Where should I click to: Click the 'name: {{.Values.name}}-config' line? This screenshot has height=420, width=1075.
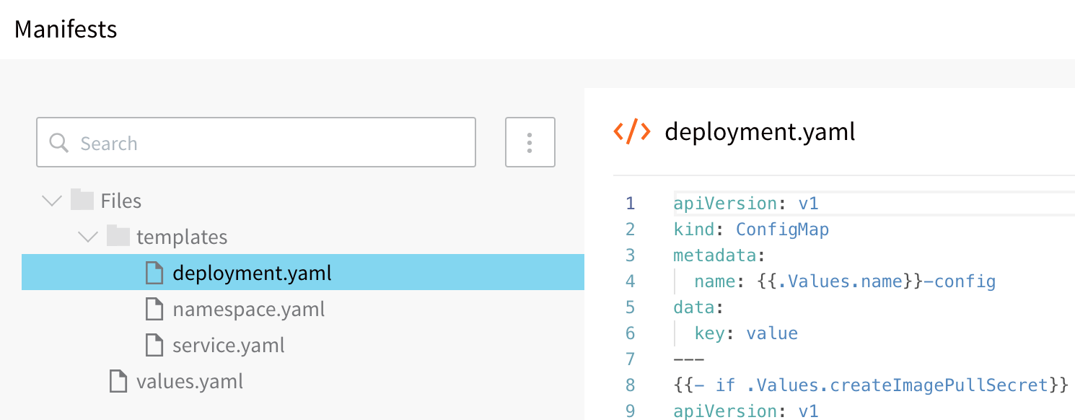tap(845, 281)
